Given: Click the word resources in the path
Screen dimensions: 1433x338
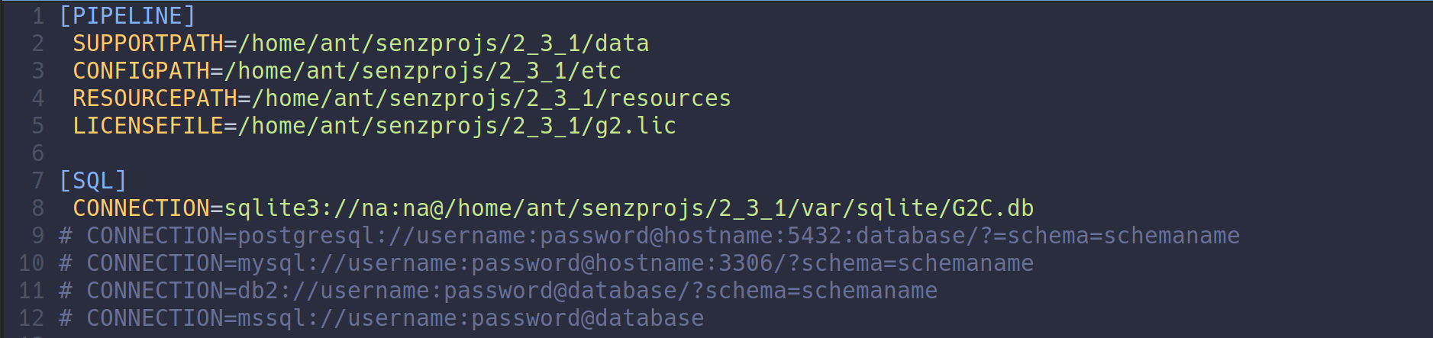Looking at the screenshot, I should [x=670, y=98].
